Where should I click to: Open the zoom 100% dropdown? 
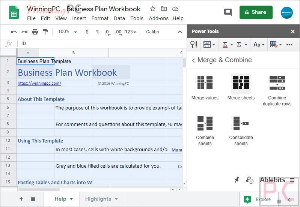tap(67, 32)
